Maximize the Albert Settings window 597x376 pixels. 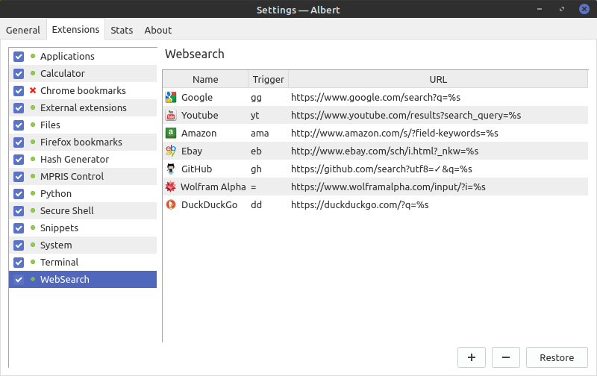[x=562, y=9]
